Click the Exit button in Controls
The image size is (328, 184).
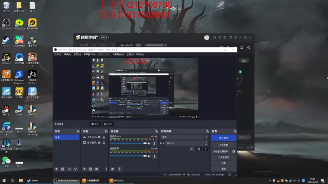tap(223, 169)
